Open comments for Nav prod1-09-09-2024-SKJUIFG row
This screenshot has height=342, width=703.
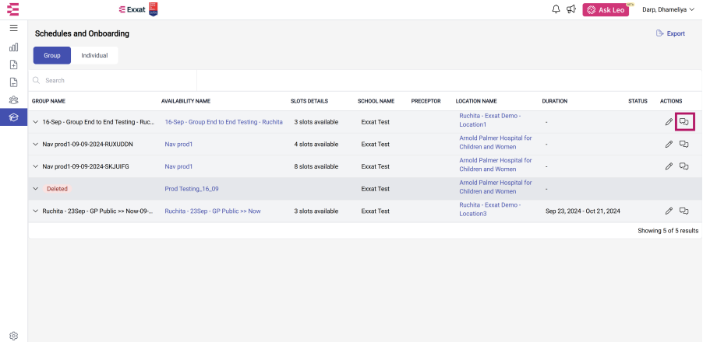pos(684,166)
